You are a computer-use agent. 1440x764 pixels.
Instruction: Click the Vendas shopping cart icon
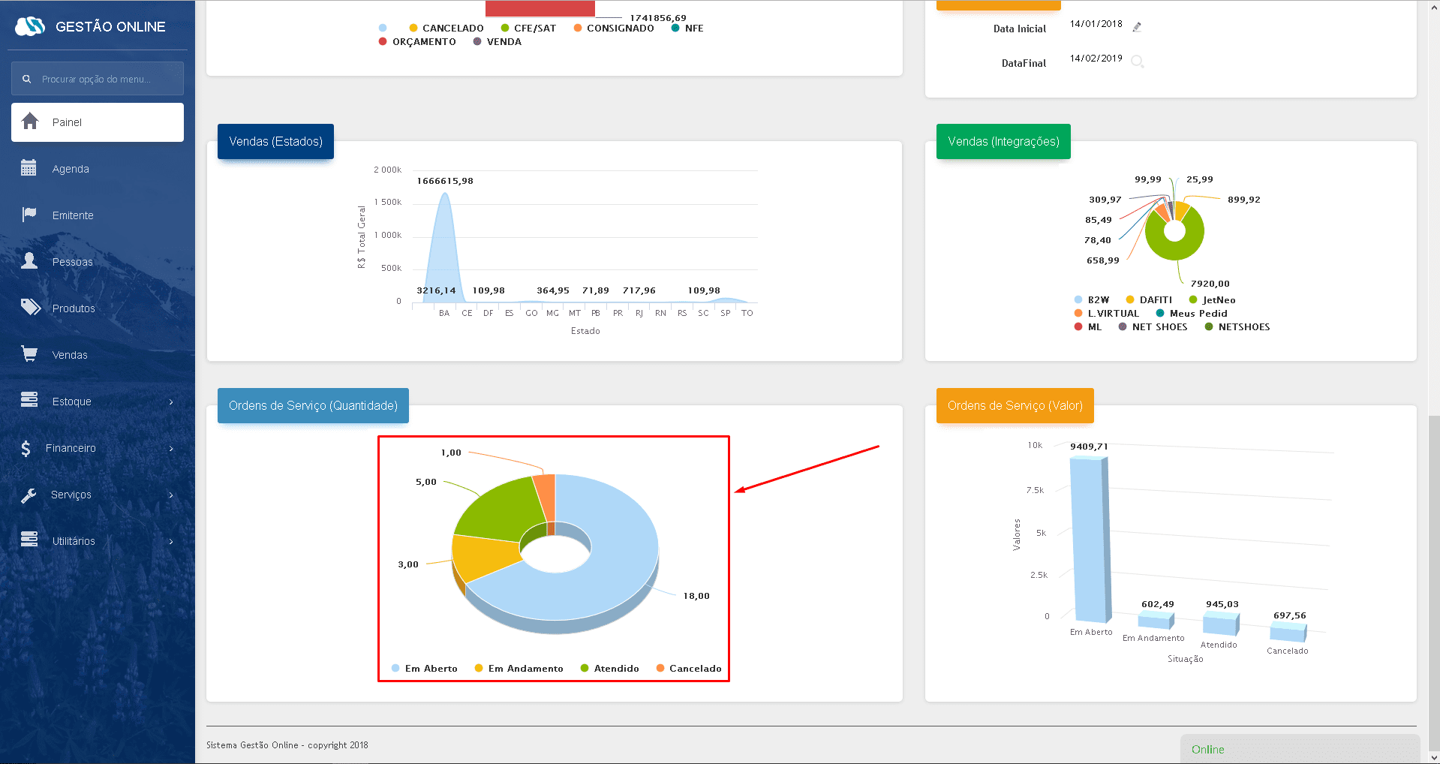pos(29,354)
